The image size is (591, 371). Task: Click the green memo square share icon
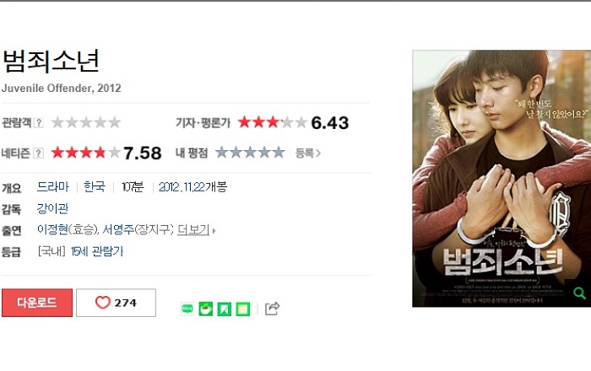coord(243,309)
